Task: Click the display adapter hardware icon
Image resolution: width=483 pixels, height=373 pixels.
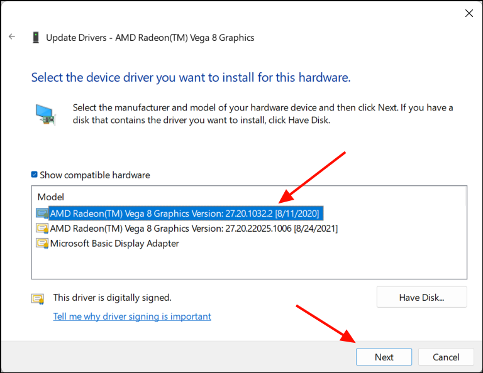Action: [45, 114]
